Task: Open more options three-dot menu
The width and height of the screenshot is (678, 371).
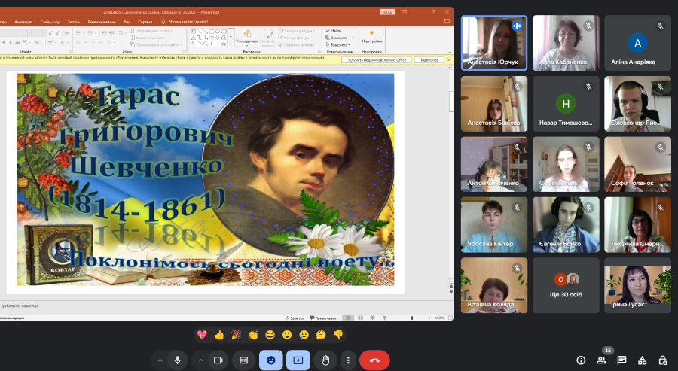Action: (x=348, y=360)
